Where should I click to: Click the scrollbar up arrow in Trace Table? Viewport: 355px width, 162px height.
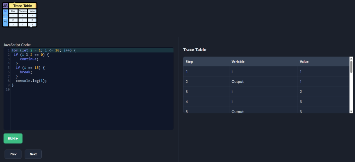coord(351,58)
